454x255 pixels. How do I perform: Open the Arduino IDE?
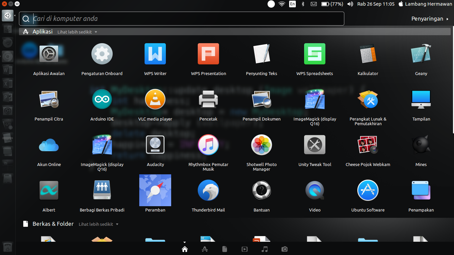click(x=102, y=99)
